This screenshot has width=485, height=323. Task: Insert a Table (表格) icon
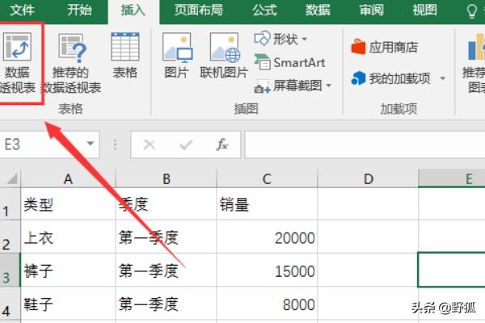125,47
